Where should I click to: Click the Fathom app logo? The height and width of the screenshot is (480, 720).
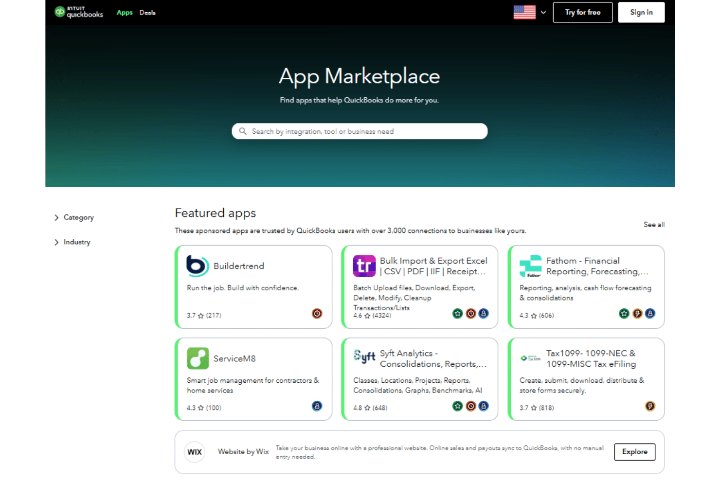coord(531,266)
